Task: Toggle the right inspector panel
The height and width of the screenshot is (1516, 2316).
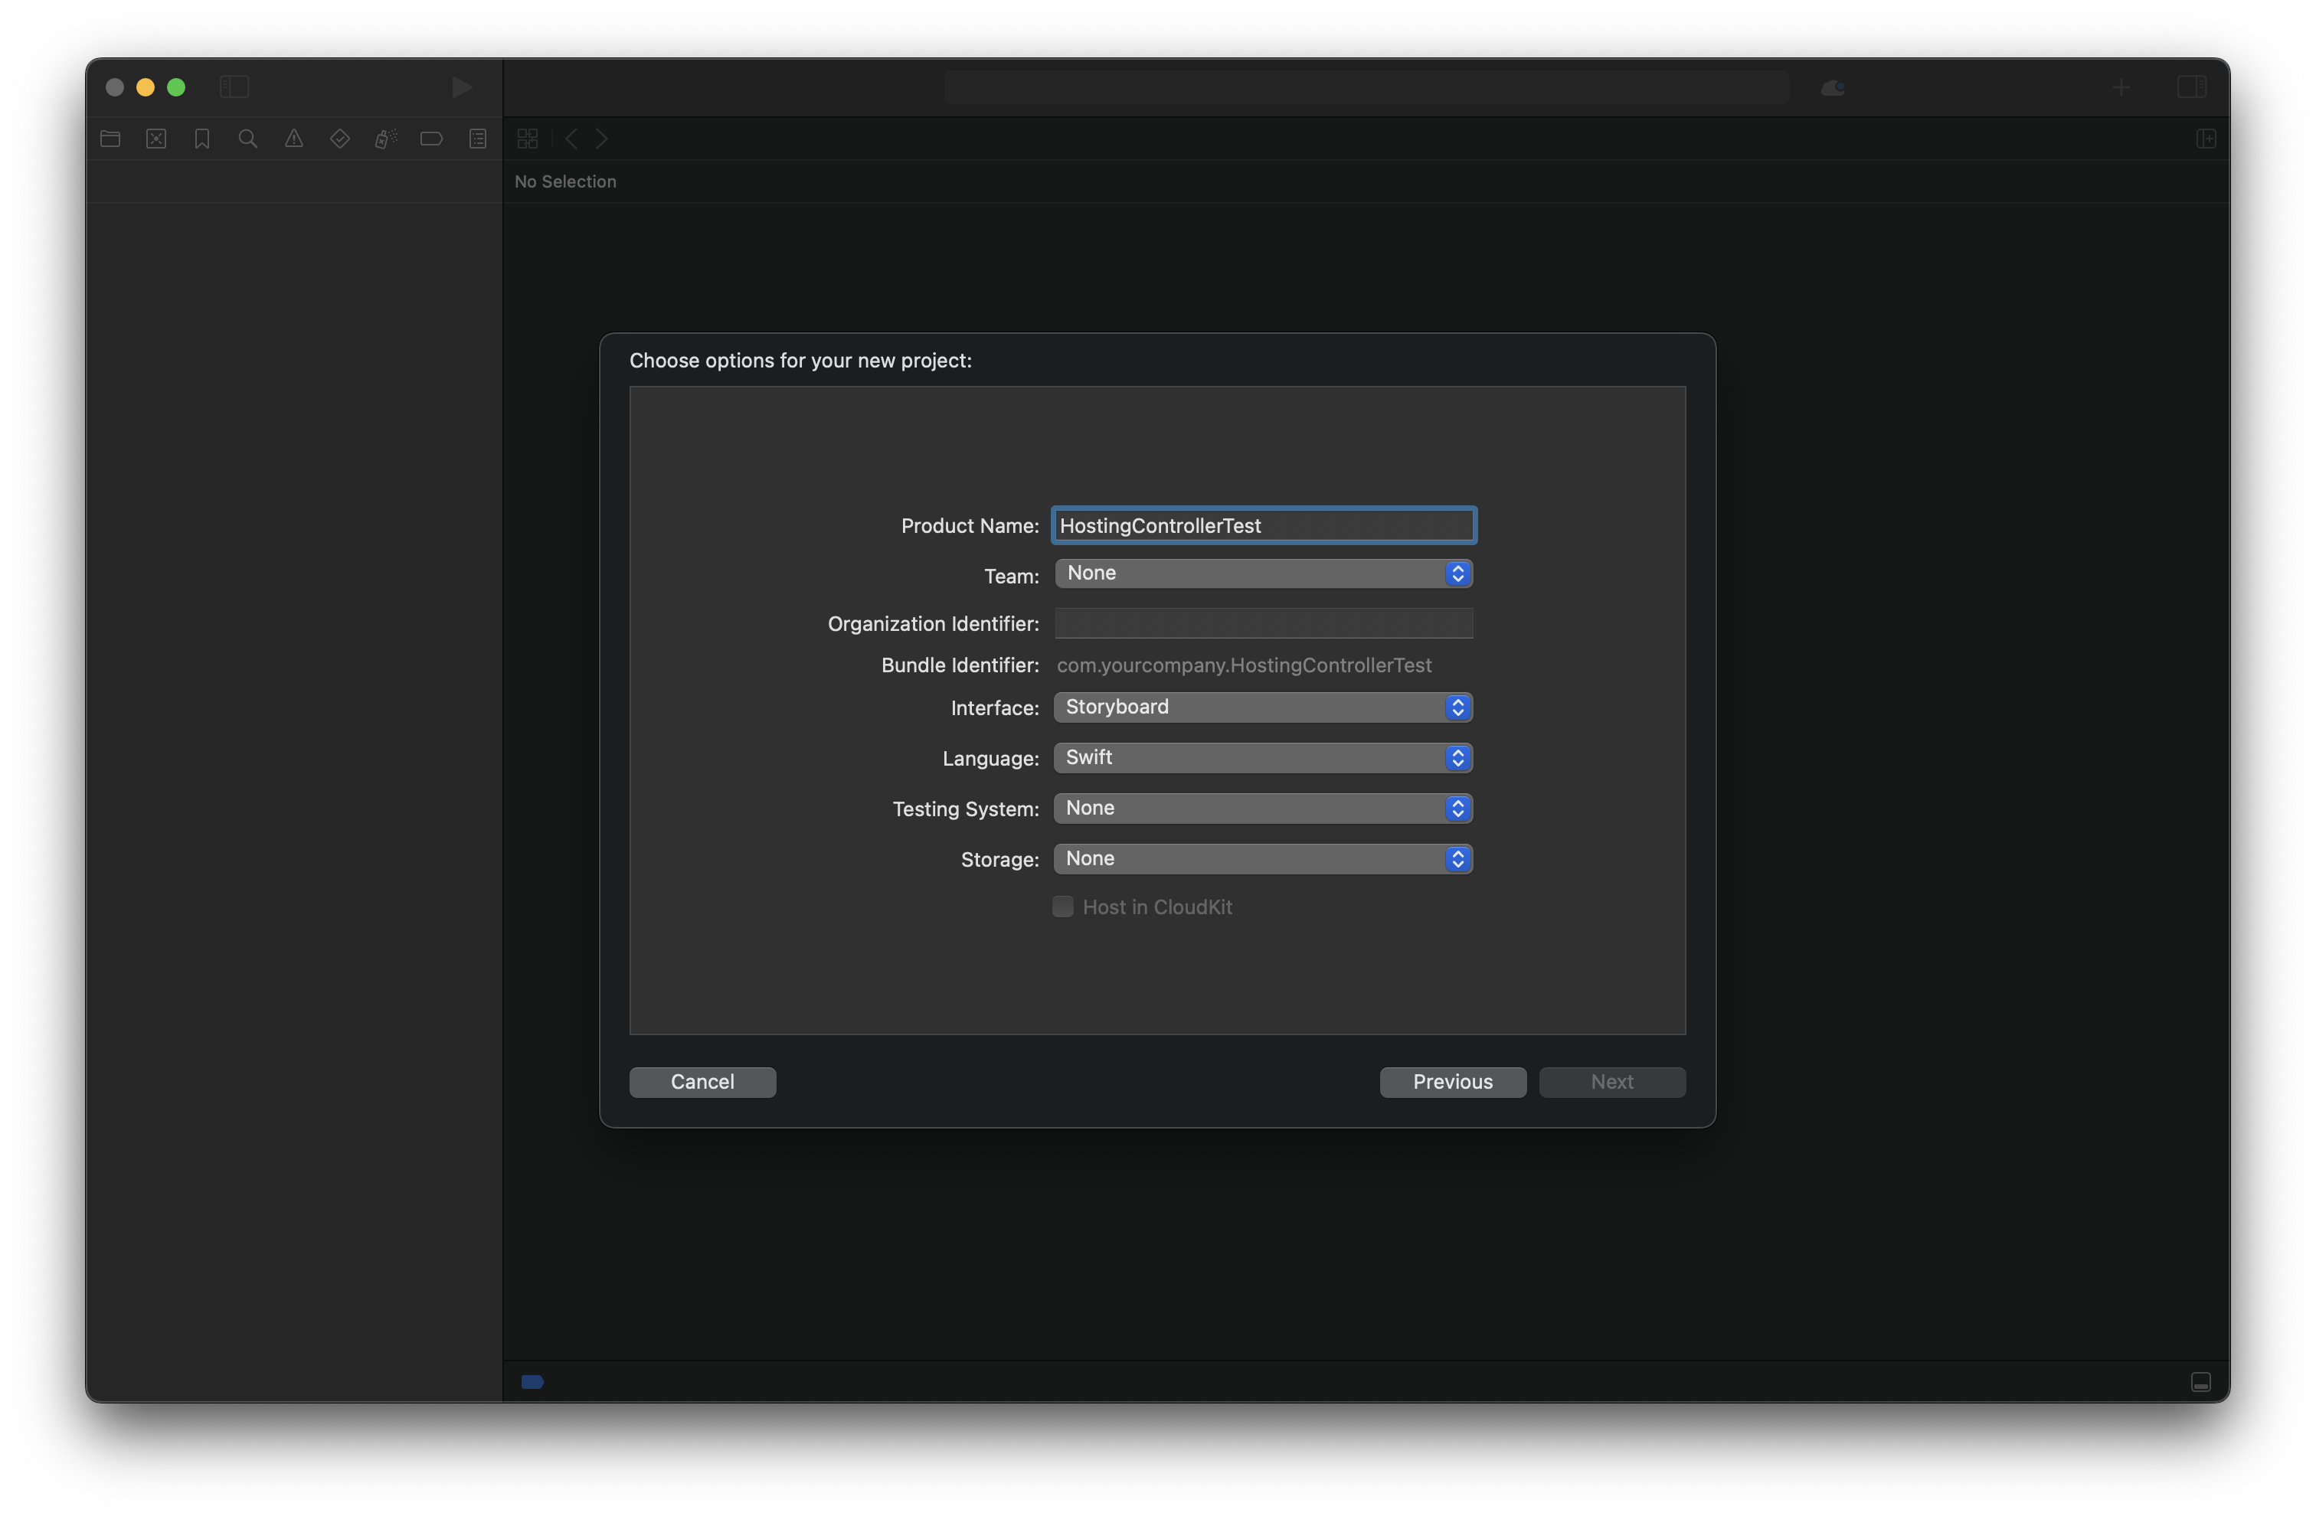Action: point(2190,87)
